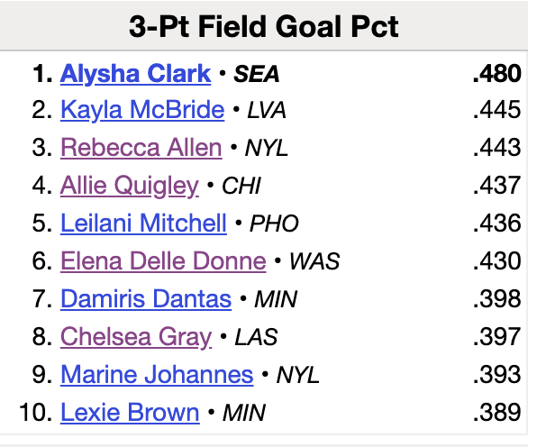Click Damiris Dantas player link
The height and width of the screenshot is (447, 537).
(146, 299)
